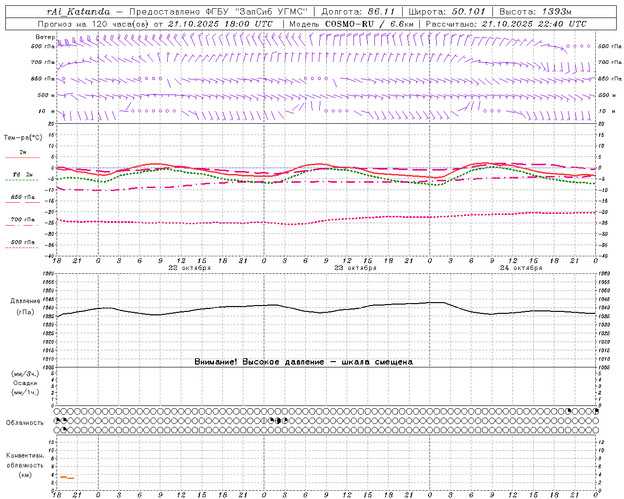Click the 700 гПа dash-dot legend line sample
Screen dimensions: 624x499
point(21,225)
